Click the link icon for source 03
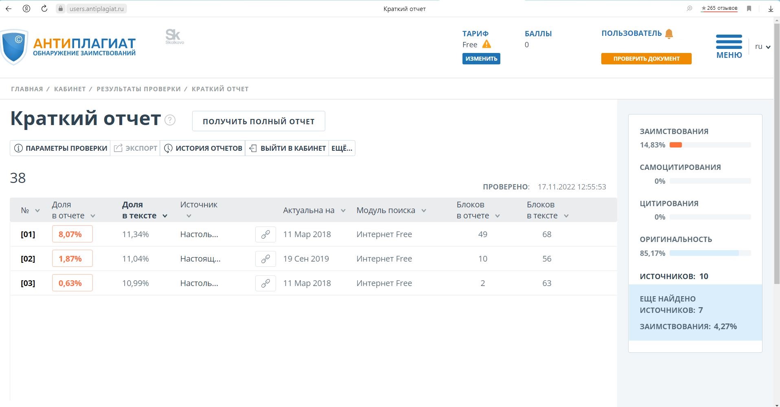This screenshot has width=780, height=407. (x=265, y=284)
